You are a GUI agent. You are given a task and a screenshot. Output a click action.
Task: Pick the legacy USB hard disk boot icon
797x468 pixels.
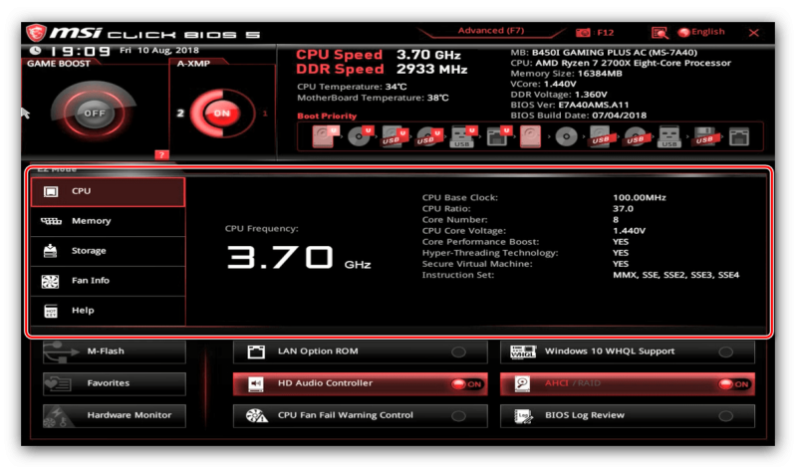click(x=601, y=136)
